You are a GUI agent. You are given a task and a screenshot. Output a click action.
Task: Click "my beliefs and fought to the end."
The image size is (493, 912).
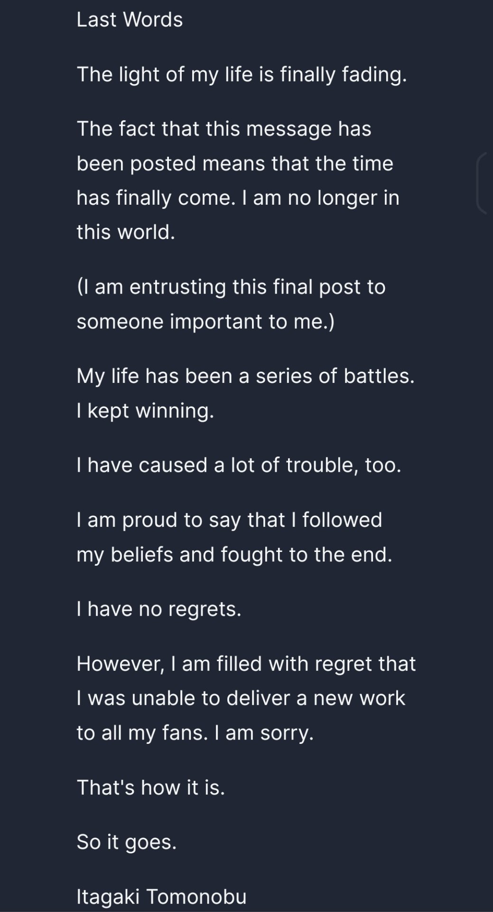(234, 555)
